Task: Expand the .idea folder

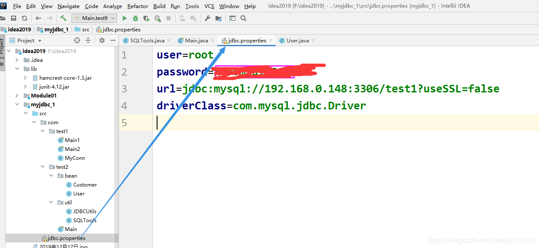Action: [x=17, y=60]
